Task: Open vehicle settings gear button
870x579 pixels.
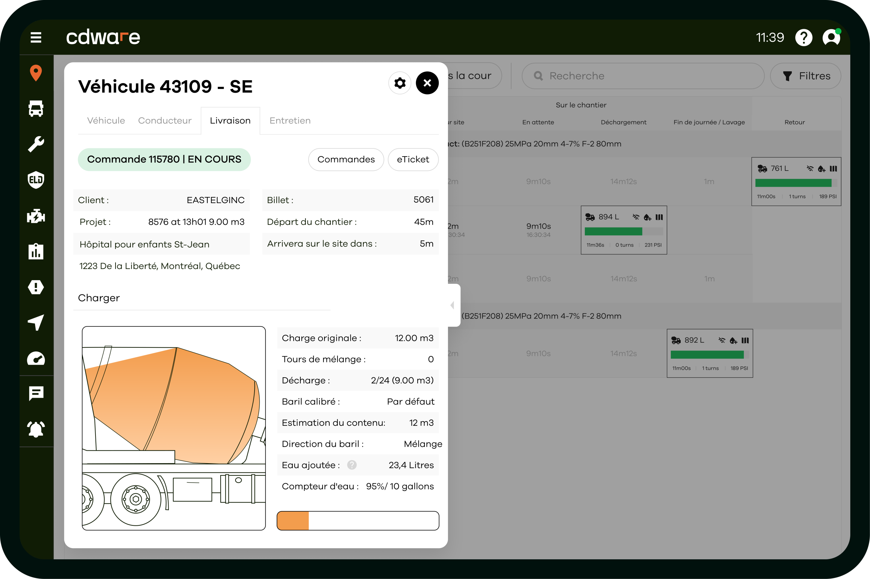Action: click(x=400, y=83)
